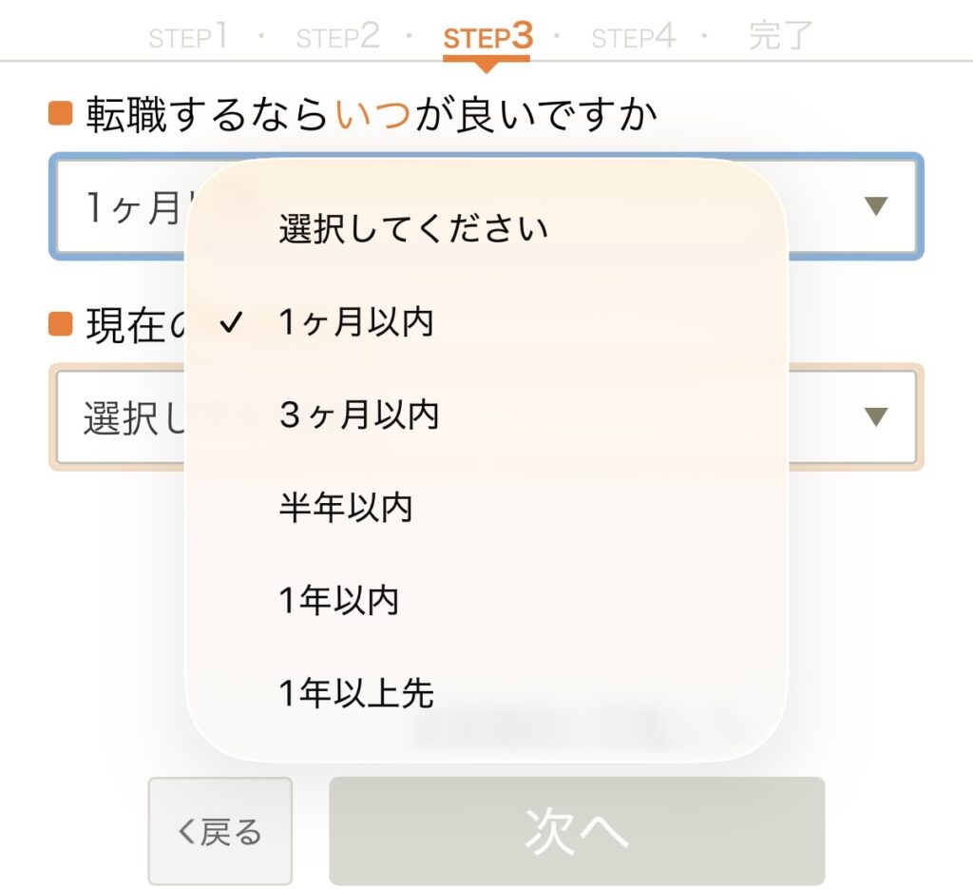The image size is (973, 889).
Task: Jump to STEP2 in the progress bar
Action: tap(337, 37)
